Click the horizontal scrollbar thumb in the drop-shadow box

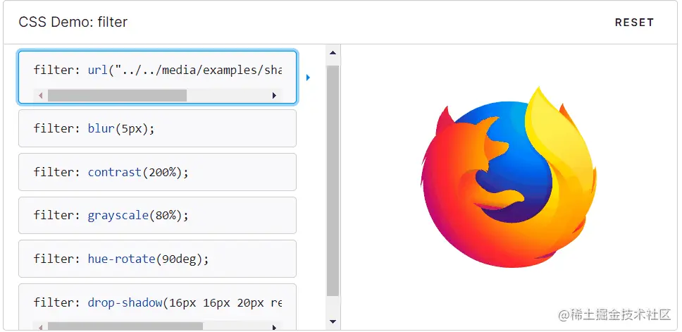click(125, 326)
